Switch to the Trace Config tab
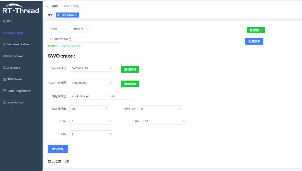 (67, 15)
